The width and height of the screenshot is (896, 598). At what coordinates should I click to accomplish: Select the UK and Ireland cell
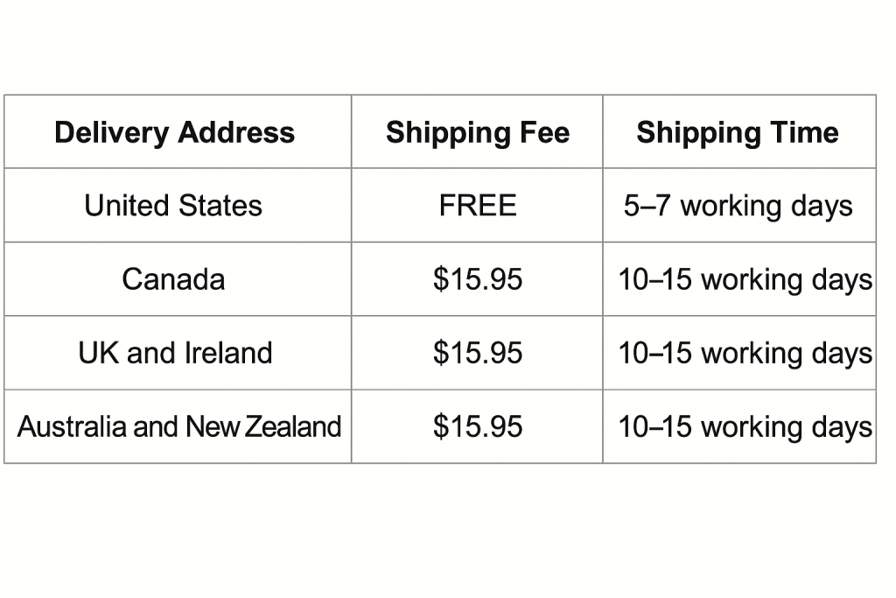click(x=178, y=353)
